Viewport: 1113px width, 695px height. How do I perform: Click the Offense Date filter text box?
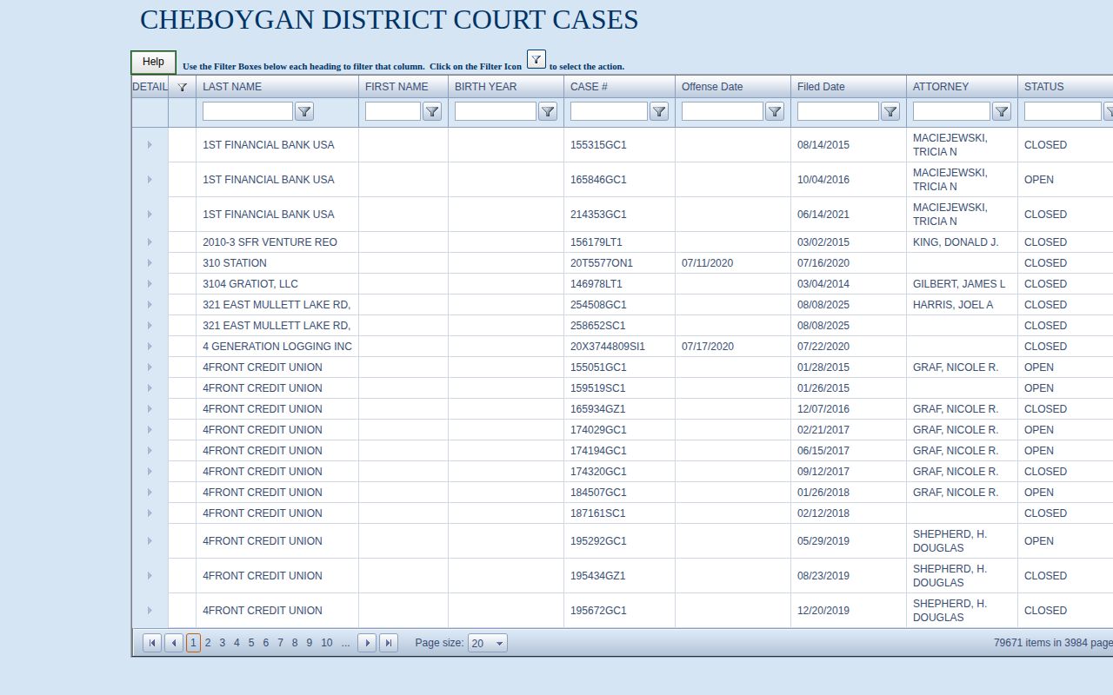click(x=723, y=111)
